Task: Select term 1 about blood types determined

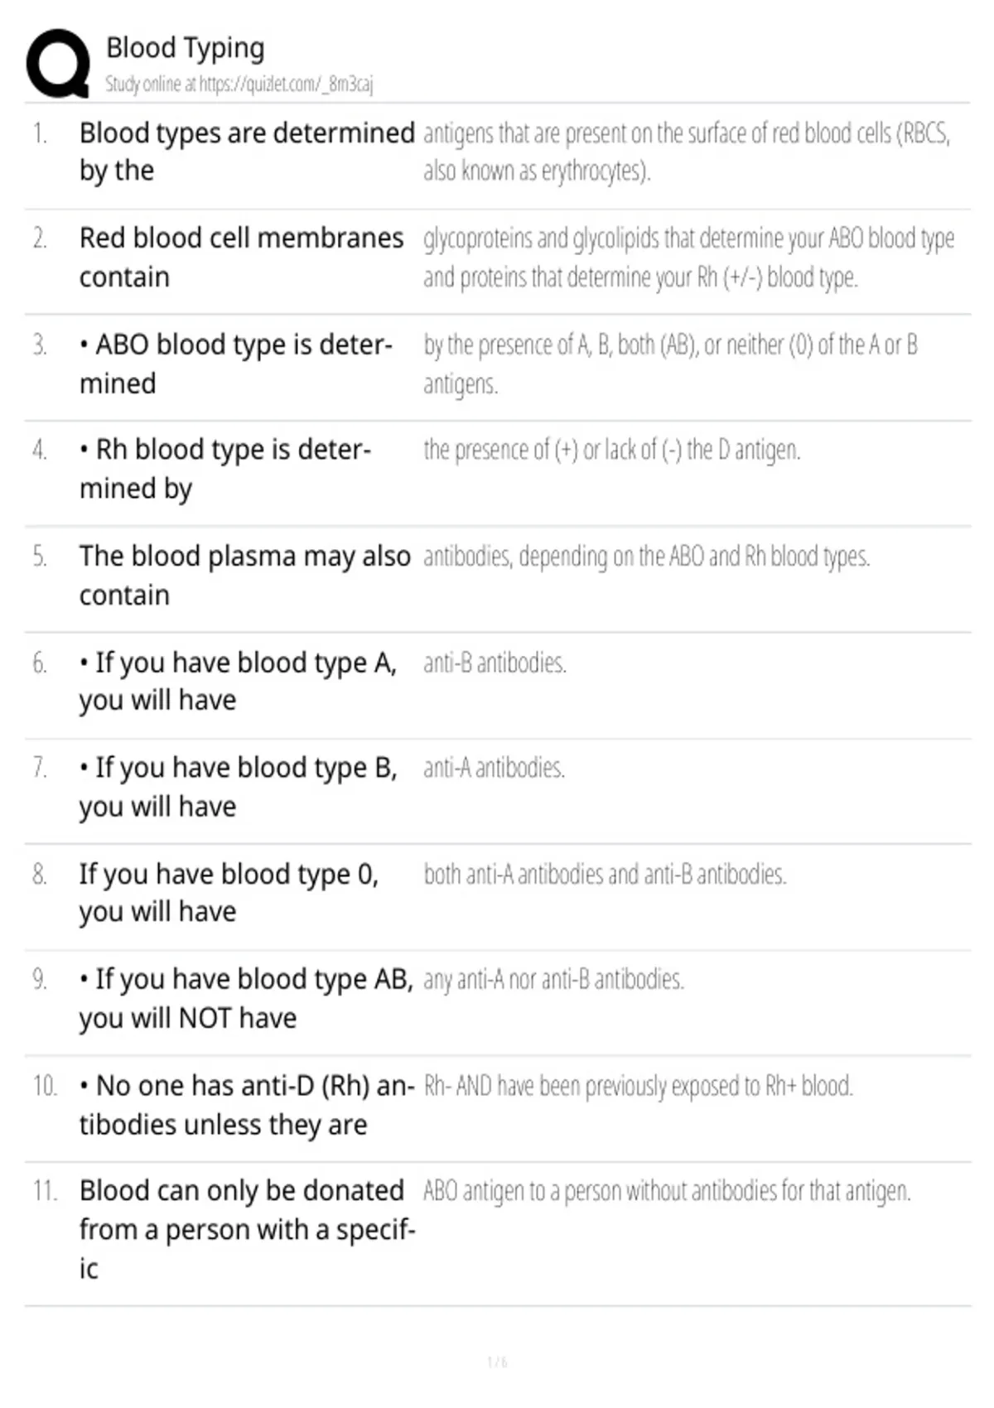Action: (247, 152)
